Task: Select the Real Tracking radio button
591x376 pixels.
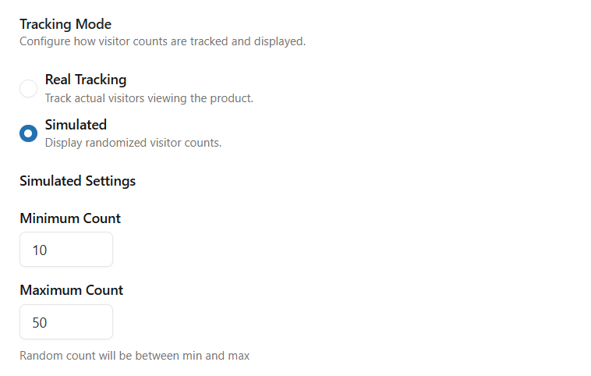Action: (x=28, y=88)
